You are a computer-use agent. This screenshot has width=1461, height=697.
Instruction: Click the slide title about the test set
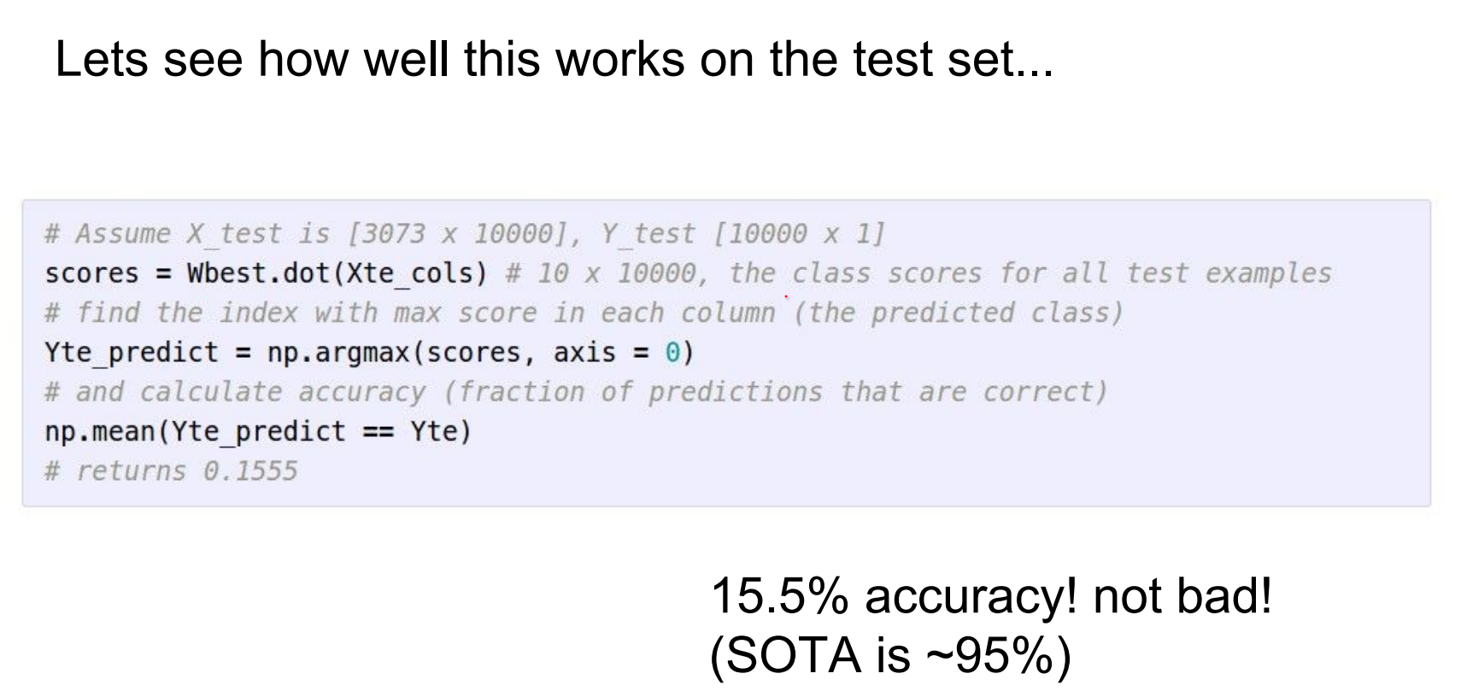pyautogui.click(x=554, y=60)
